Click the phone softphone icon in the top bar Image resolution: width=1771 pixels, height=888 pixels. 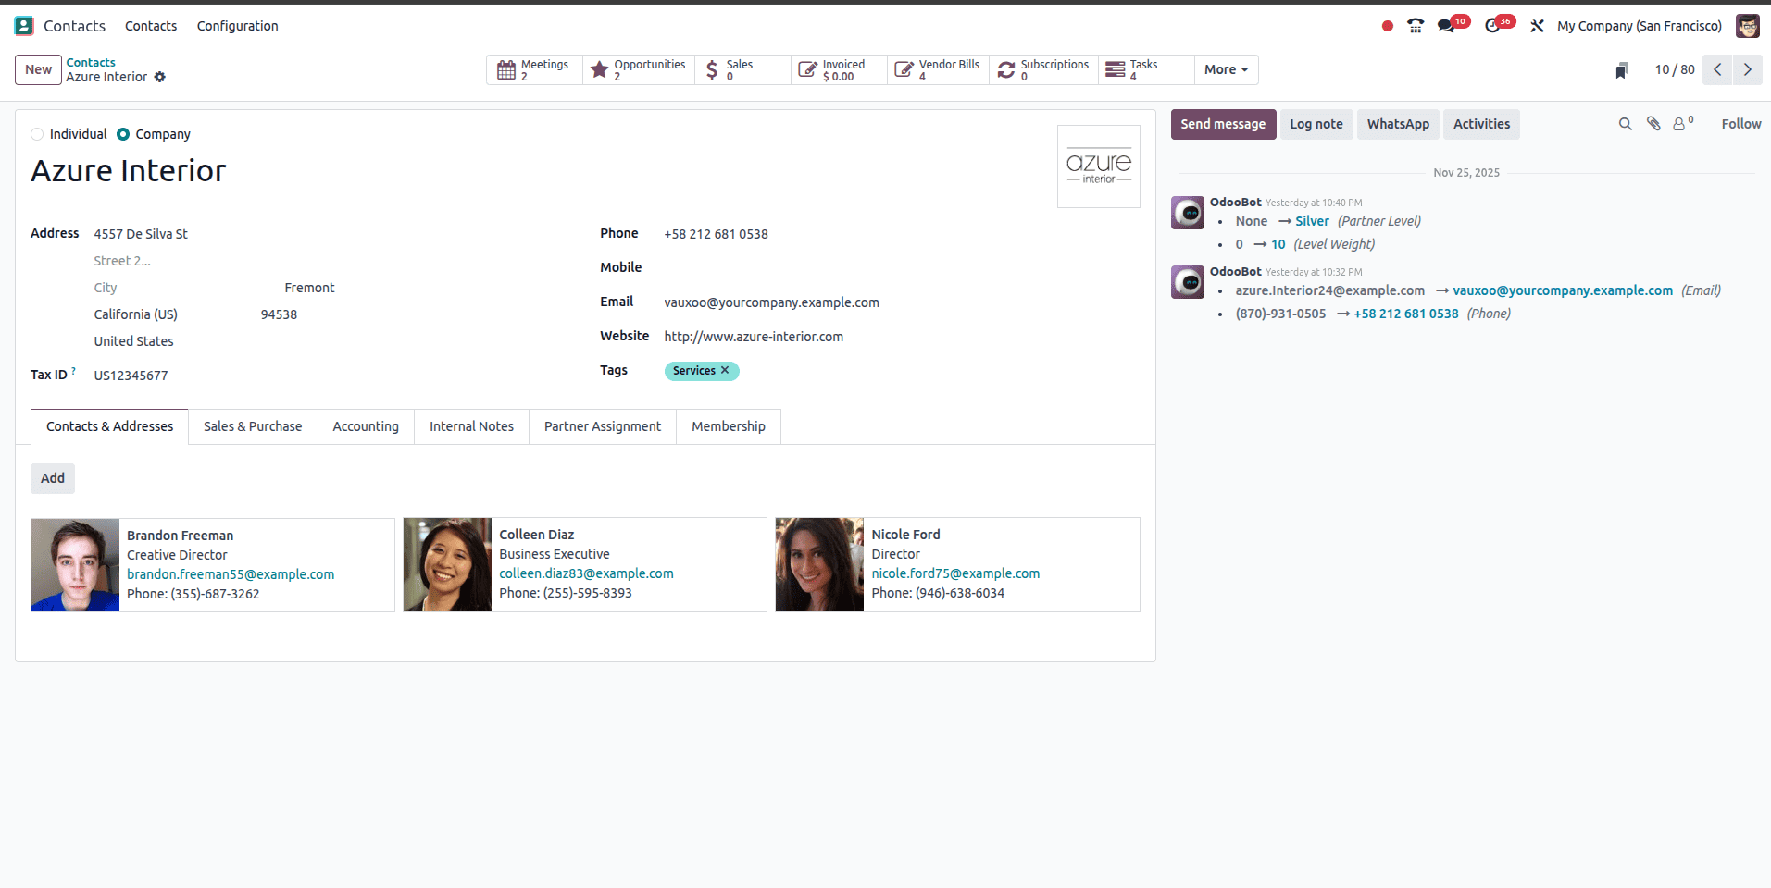coord(1415,25)
